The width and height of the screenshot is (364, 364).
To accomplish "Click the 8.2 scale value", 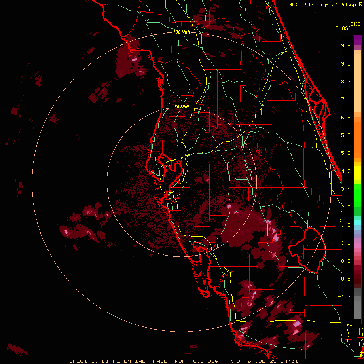I will tap(346, 81).
